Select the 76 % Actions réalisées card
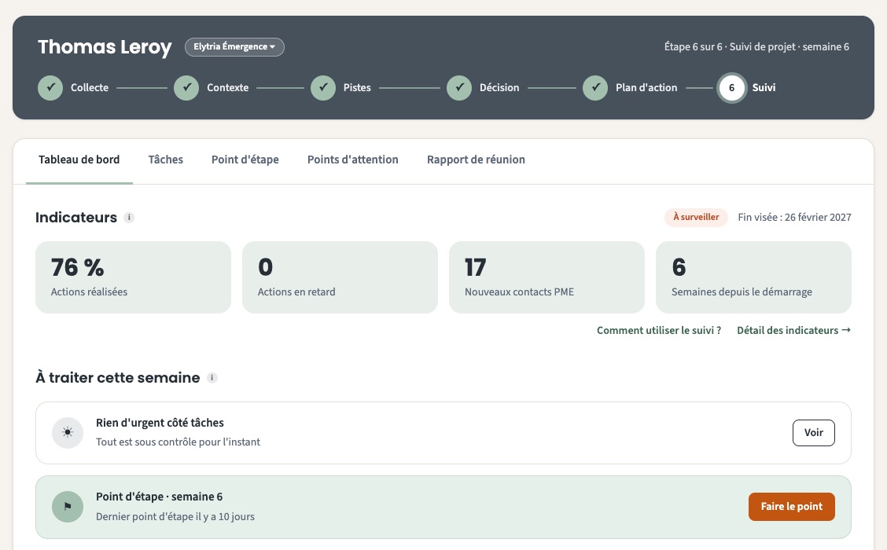 [133, 277]
